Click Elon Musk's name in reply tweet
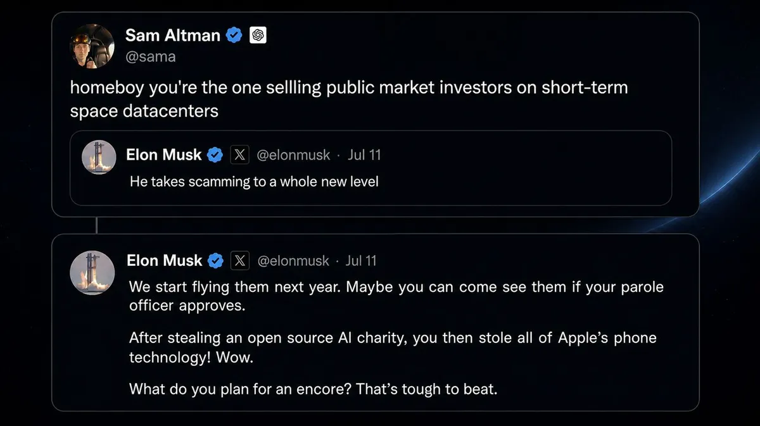760x426 pixels. 164,260
